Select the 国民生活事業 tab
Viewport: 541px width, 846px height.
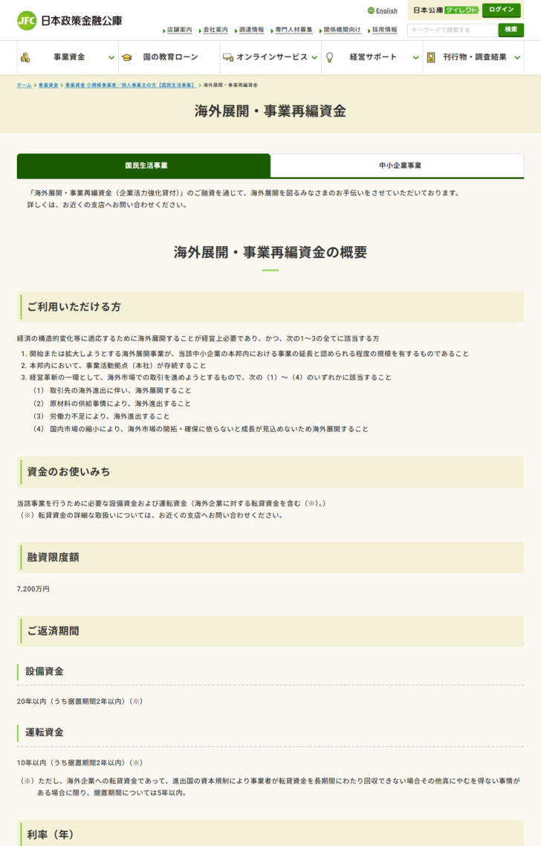point(143,166)
